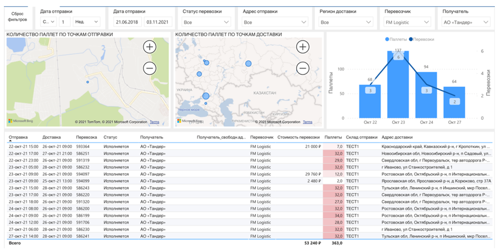Select shipment number 586243 cell

pyautogui.click(x=83, y=188)
